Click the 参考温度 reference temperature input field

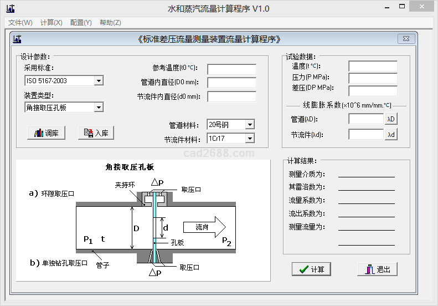point(231,69)
